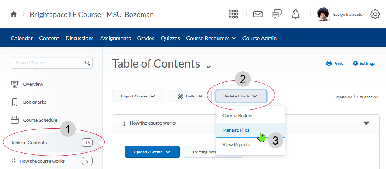Click the Expand All link

(x=343, y=97)
